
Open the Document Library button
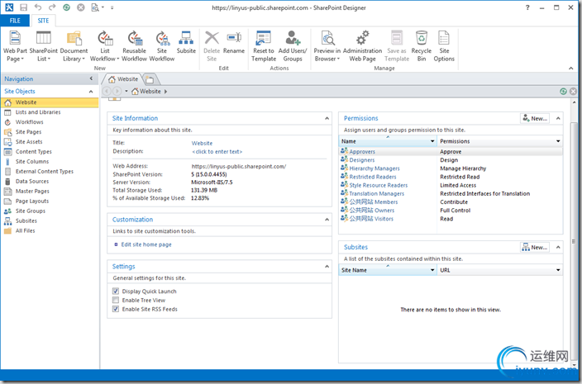tap(74, 46)
